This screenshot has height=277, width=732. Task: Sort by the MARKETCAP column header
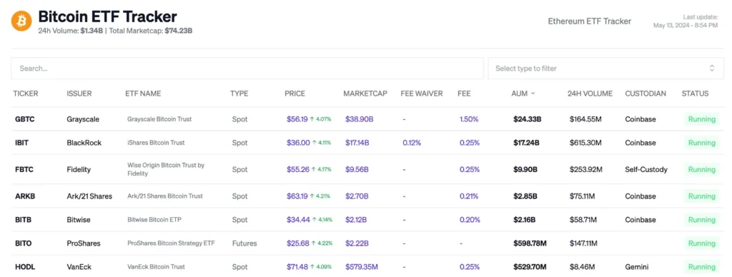pyautogui.click(x=365, y=94)
